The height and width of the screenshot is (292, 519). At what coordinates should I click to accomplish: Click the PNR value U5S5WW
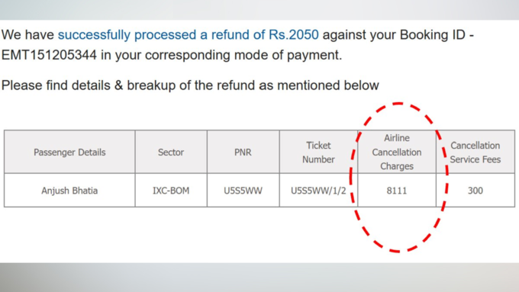[243, 191]
